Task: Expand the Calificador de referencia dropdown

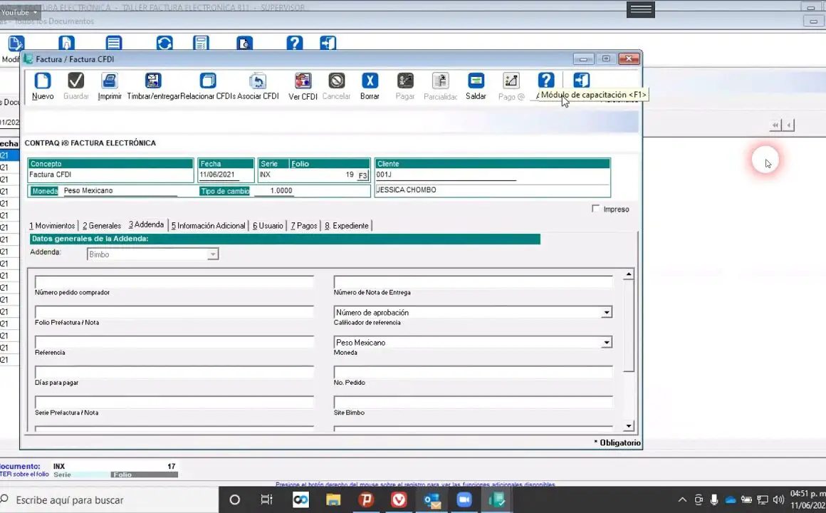Action: [x=606, y=313]
